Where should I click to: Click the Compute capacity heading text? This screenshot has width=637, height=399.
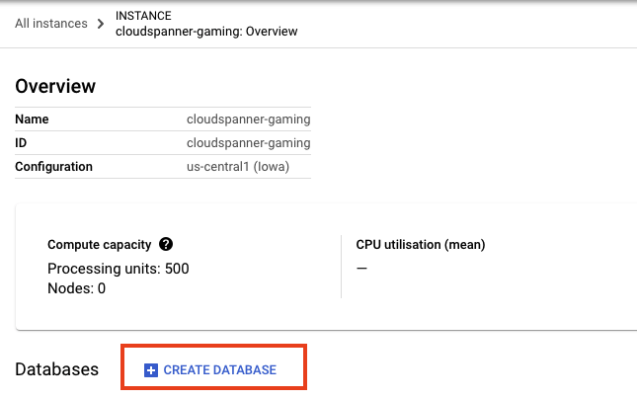pos(100,244)
